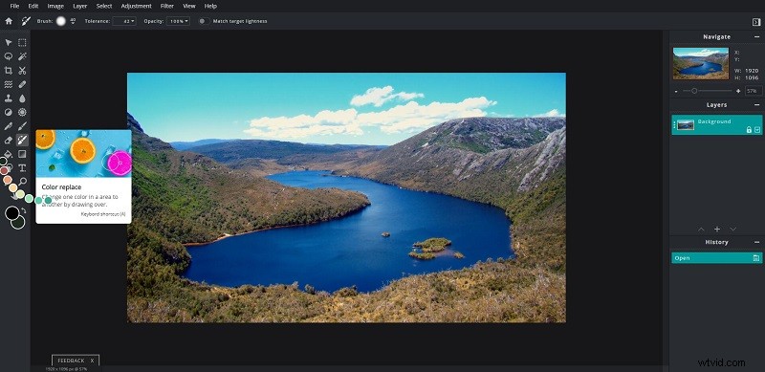This screenshot has height=372, width=765.
Task: Click the 57% zoom input field
Action: coord(754,91)
